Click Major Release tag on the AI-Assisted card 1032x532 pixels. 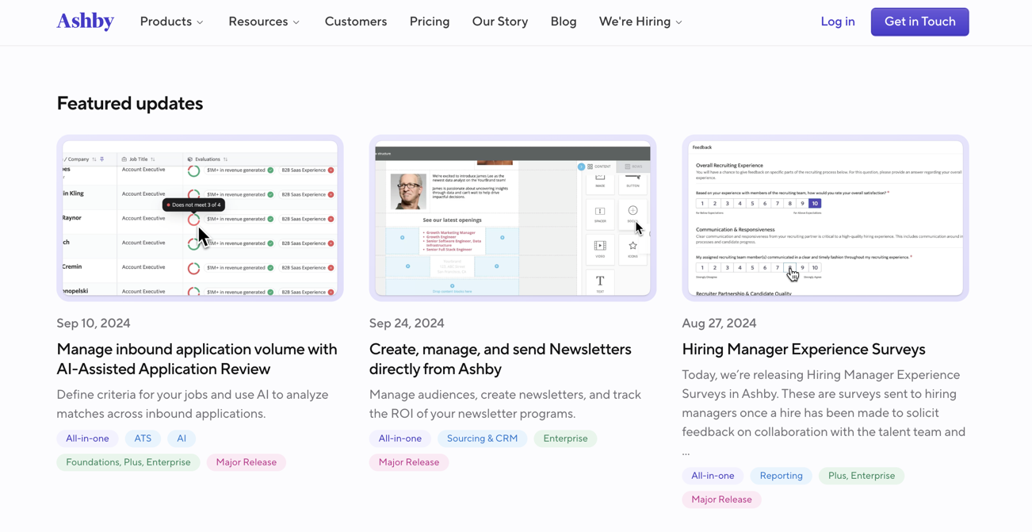click(x=247, y=462)
